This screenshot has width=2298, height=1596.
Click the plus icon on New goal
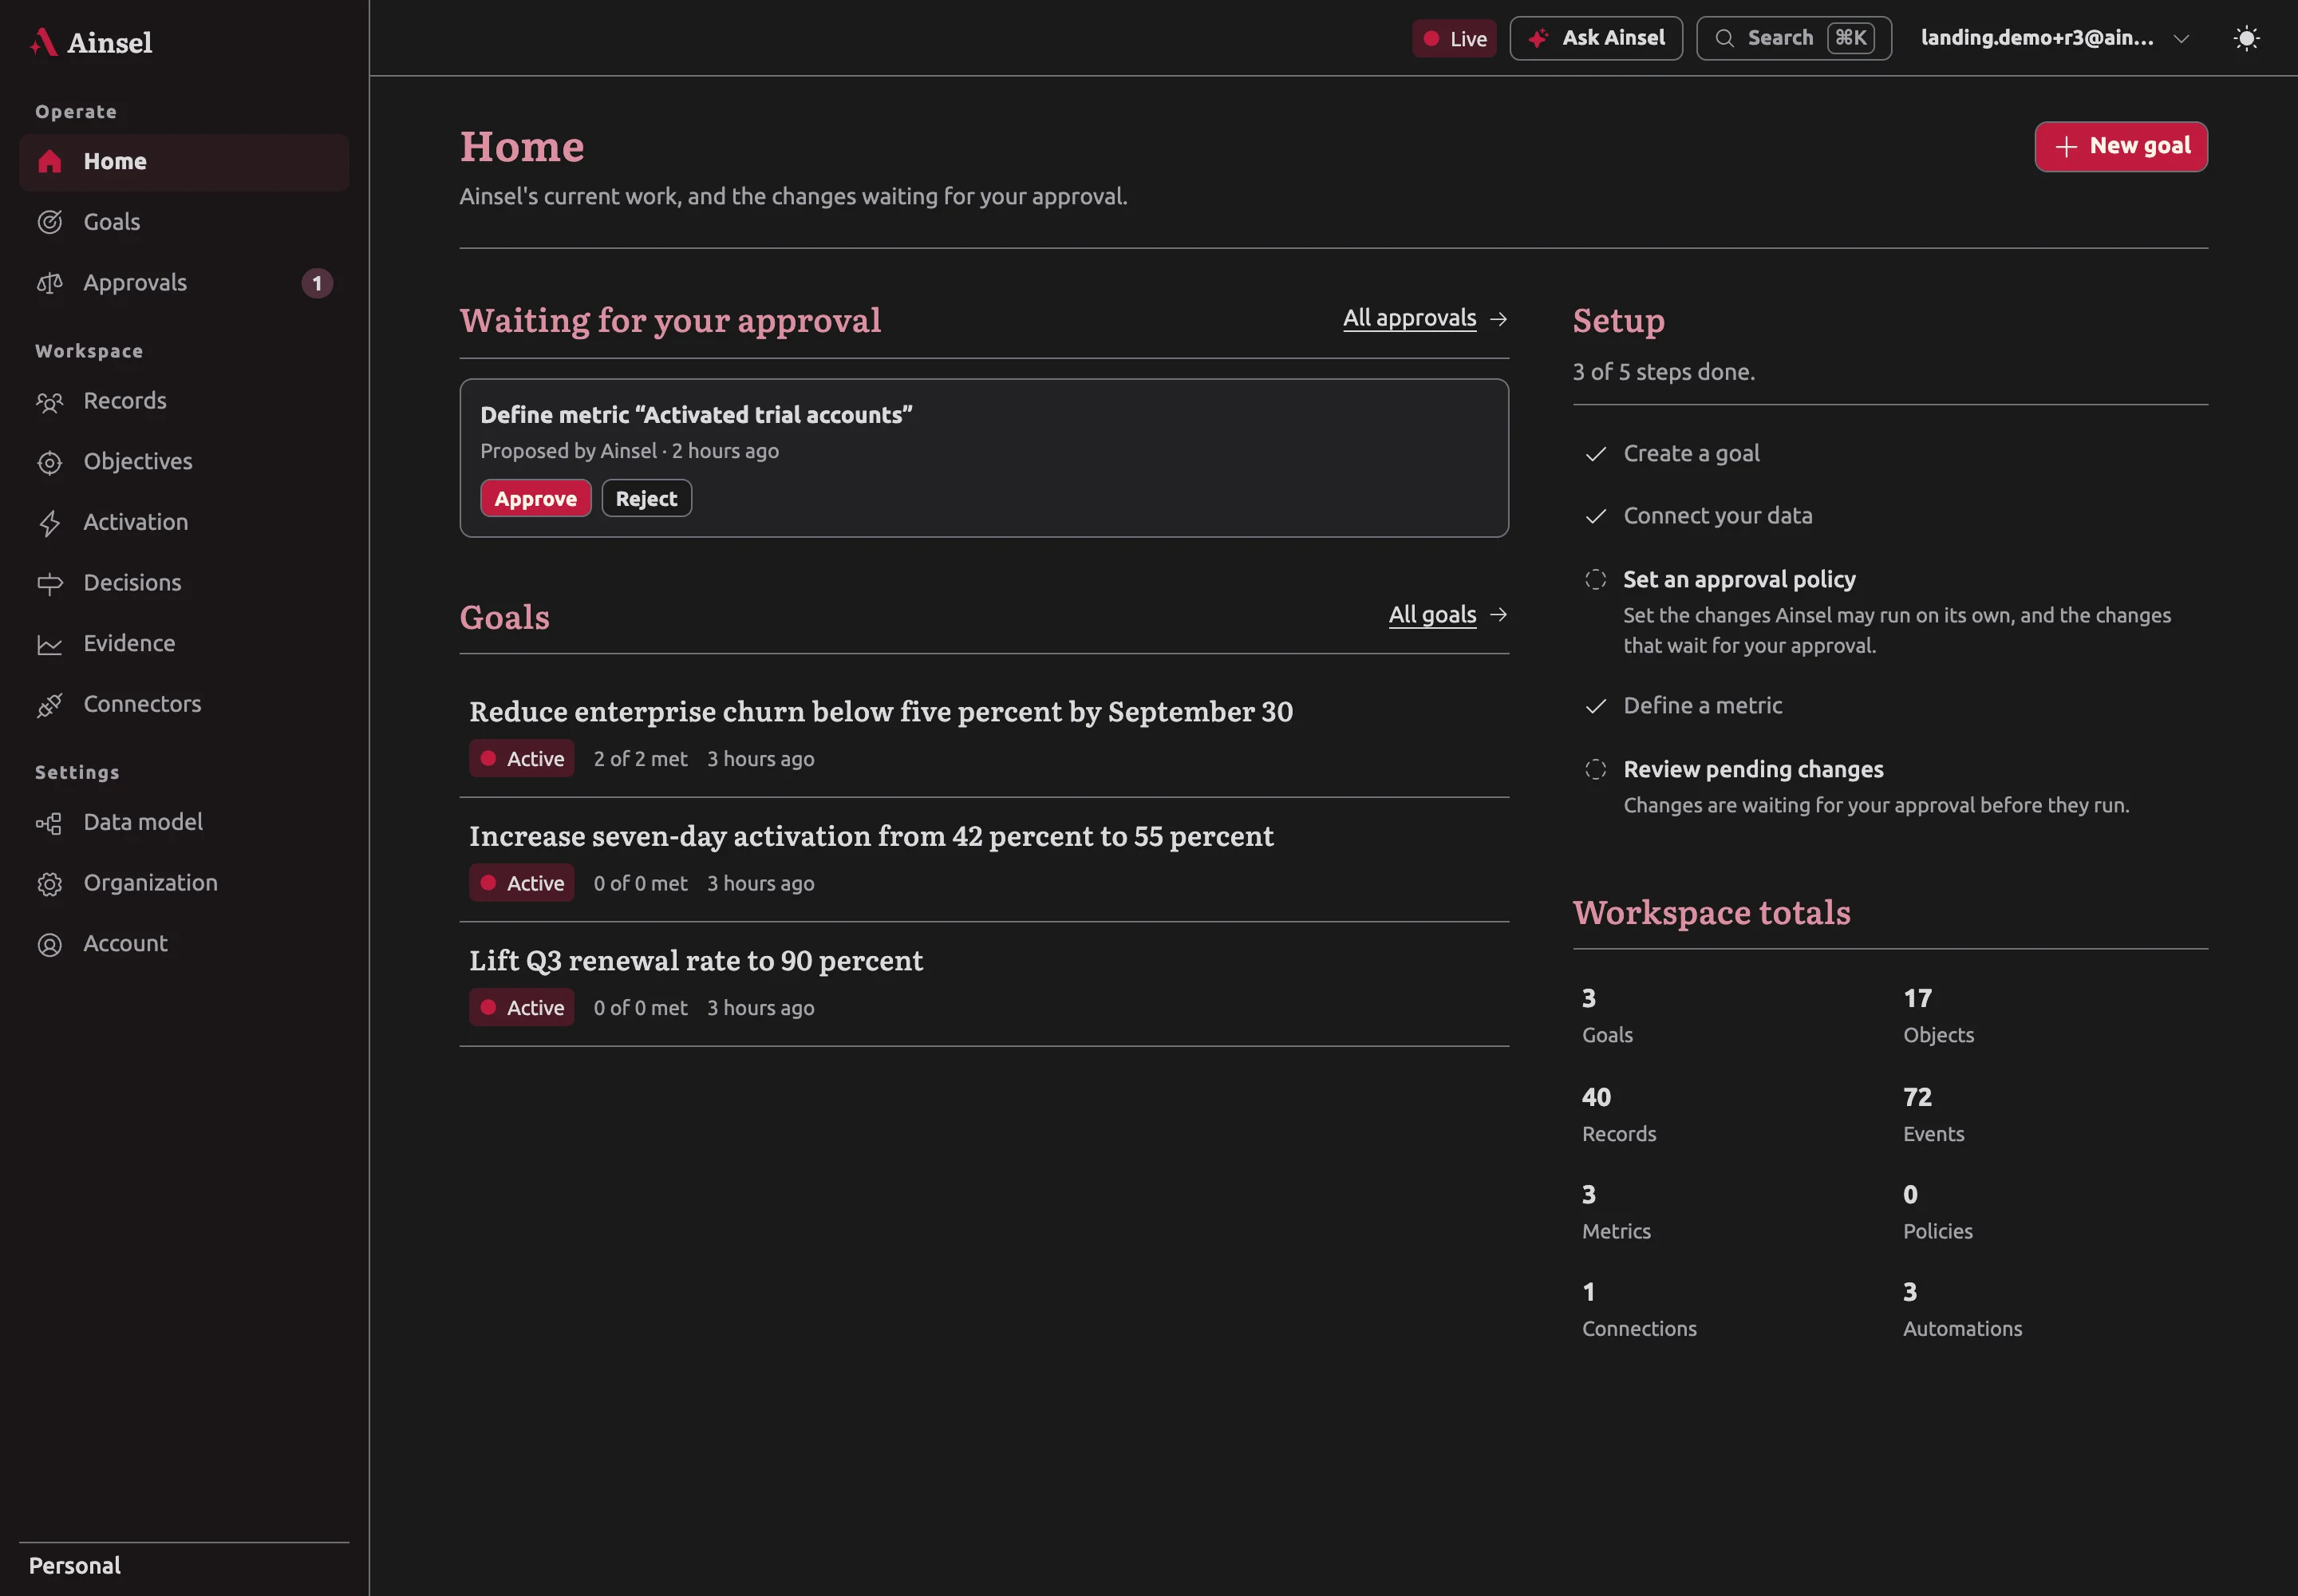[x=2066, y=147]
